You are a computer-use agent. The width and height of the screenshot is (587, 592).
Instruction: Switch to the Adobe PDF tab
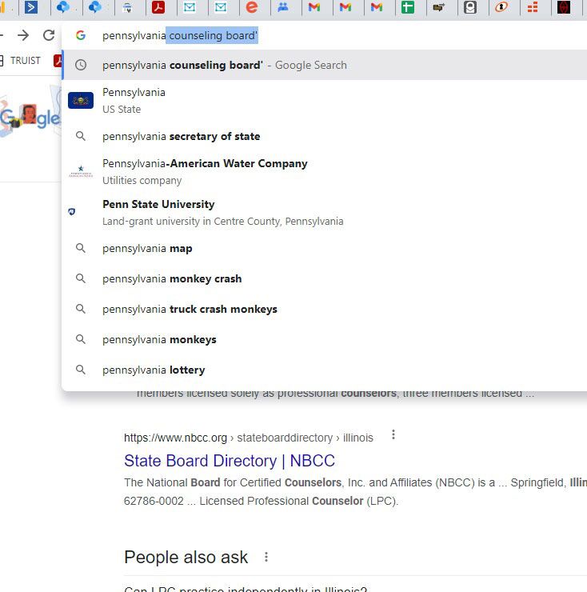pyautogui.click(x=158, y=8)
